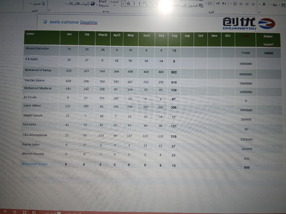This screenshot has width=286, height=214.
Task: Click the 'Oct' column header
Action: (200, 39)
